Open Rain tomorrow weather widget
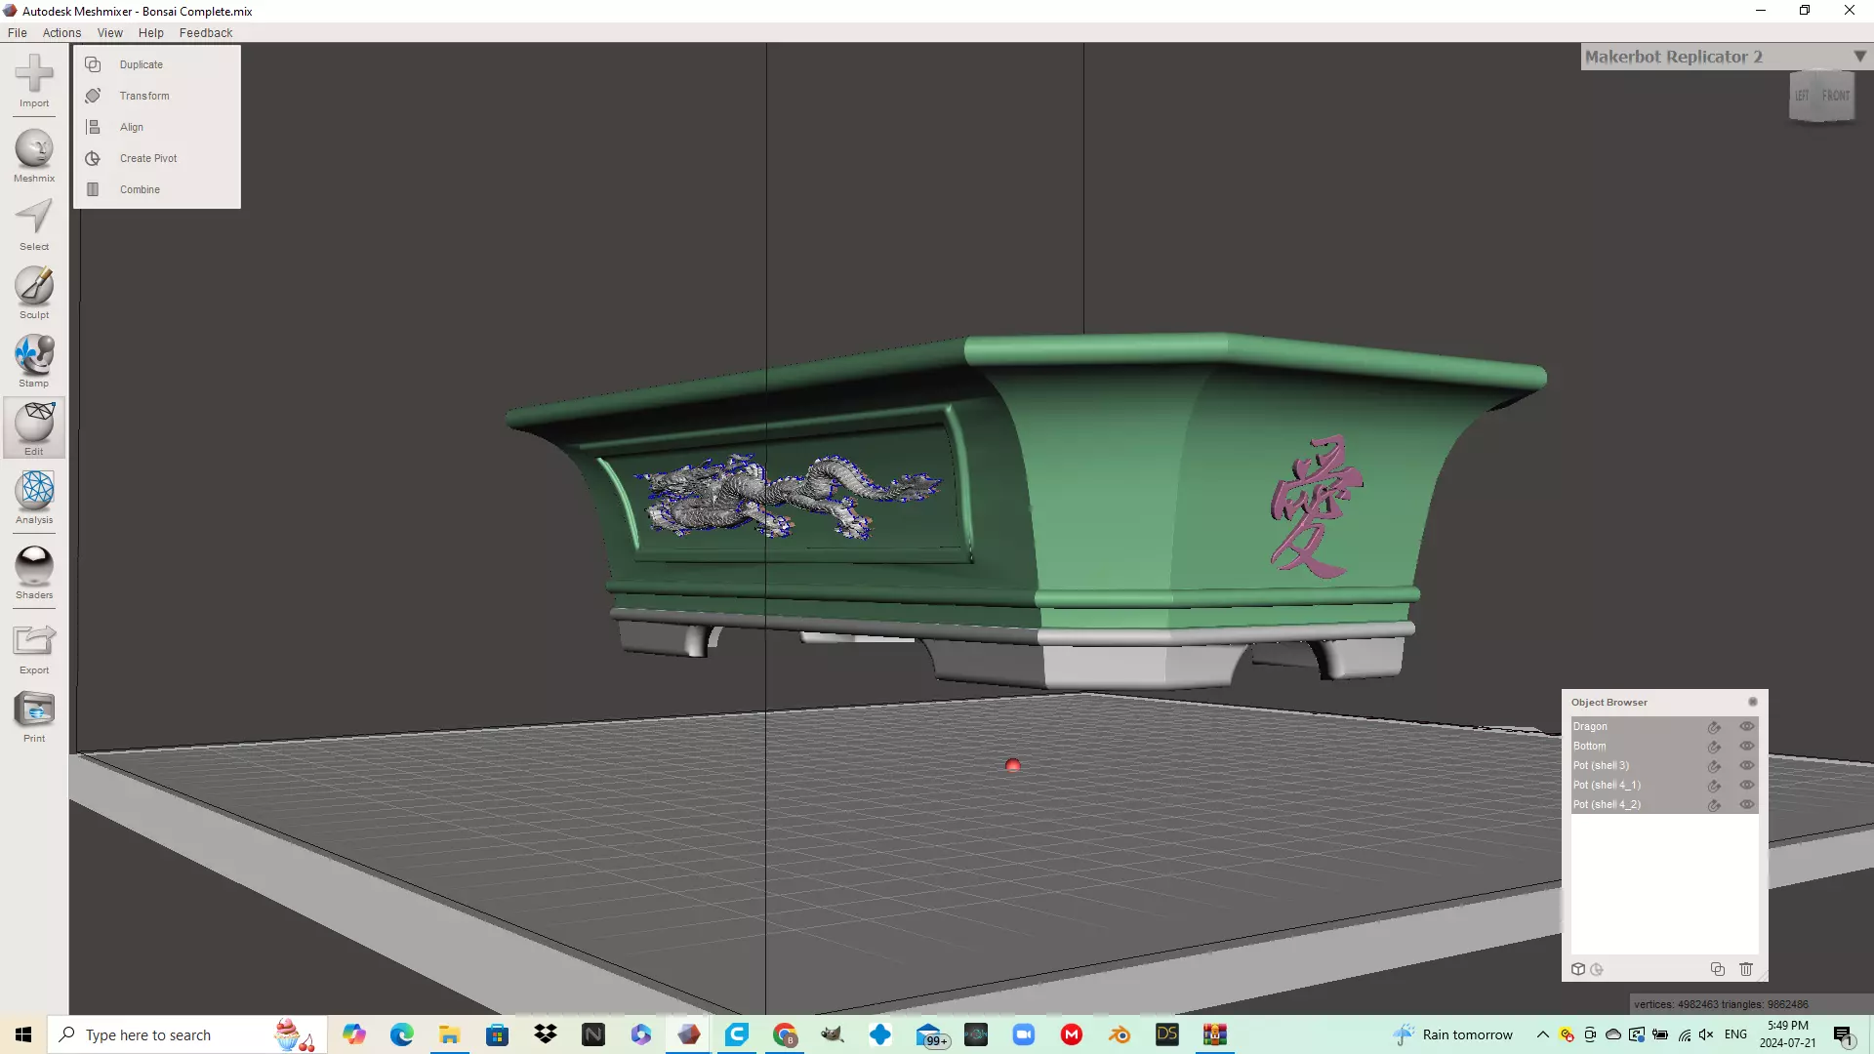Image resolution: width=1874 pixels, height=1054 pixels. [x=1454, y=1034]
